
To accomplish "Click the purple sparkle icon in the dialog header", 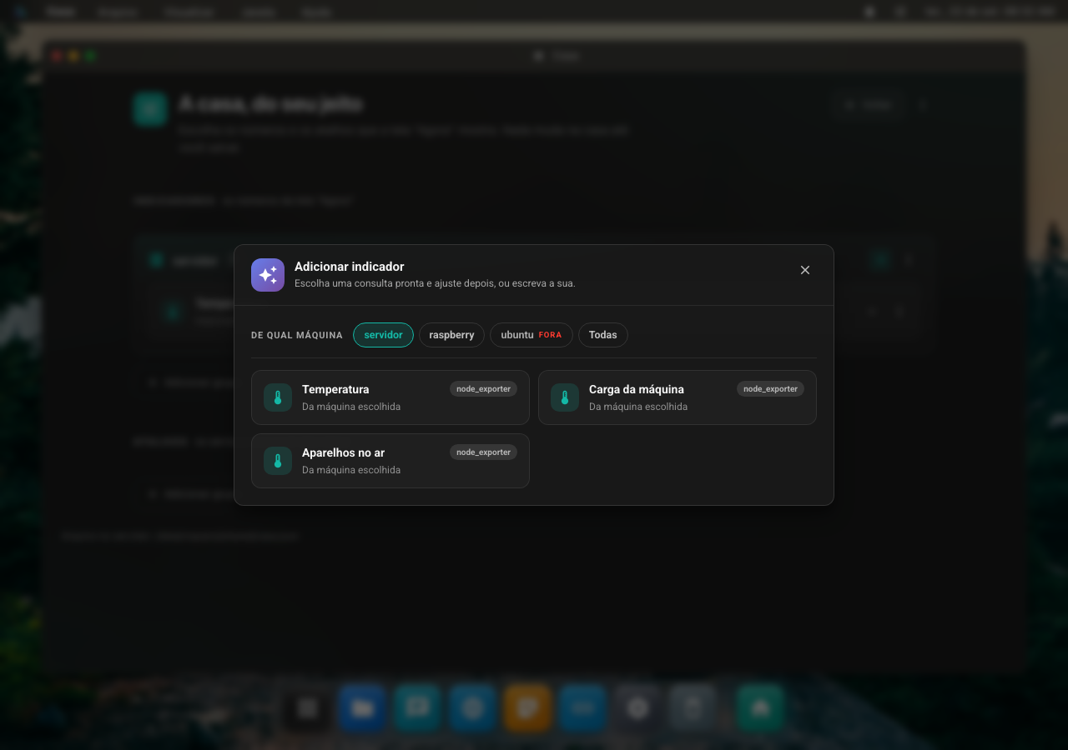I will click(x=268, y=275).
